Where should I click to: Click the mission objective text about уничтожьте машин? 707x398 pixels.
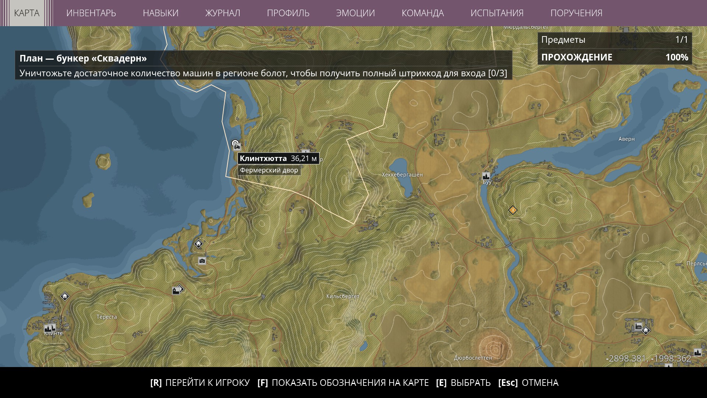pyautogui.click(x=263, y=73)
